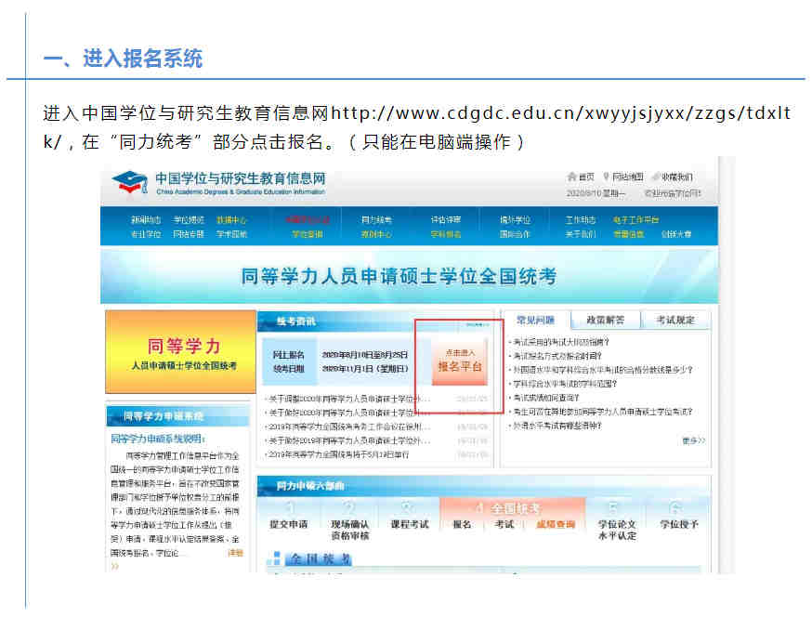Viewport: 812px width, 617px height.
Task: Click 报名 under 全国统考 step
Action: (462, 524)
